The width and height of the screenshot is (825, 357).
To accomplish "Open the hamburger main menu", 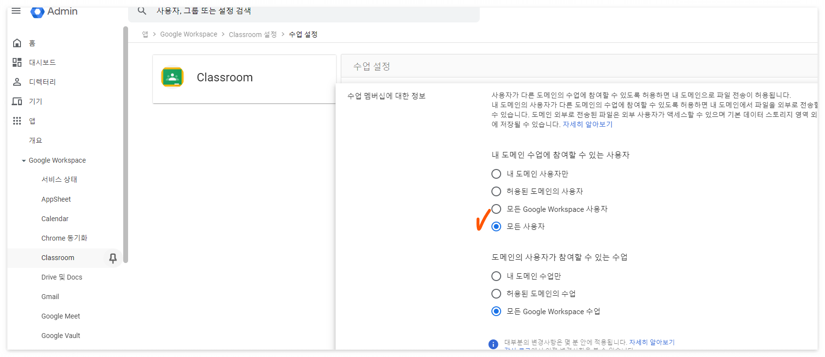I will tap(16, 11).
